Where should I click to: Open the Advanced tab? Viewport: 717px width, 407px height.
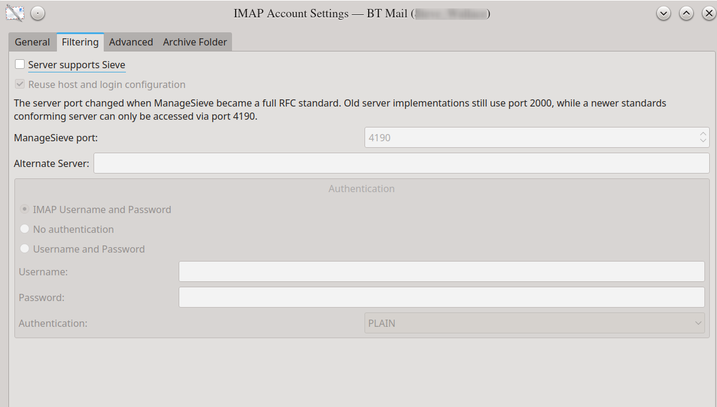tap(131, 42)
